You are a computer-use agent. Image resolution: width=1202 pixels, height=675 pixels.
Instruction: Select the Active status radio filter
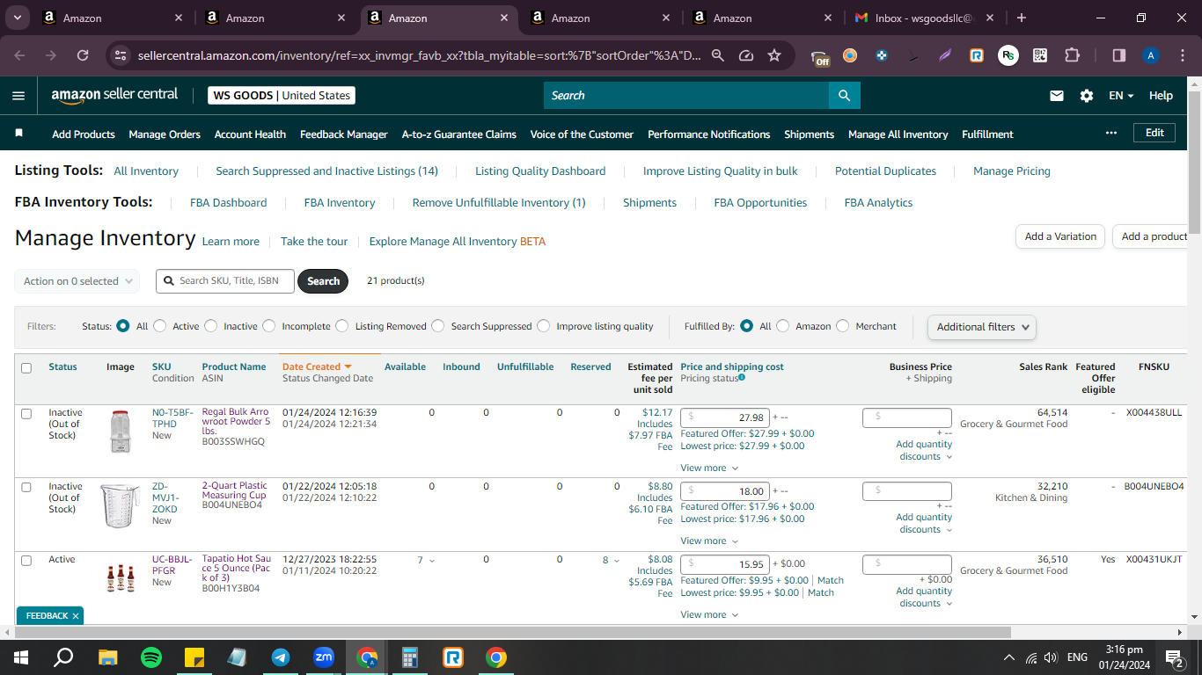[160, 326]
